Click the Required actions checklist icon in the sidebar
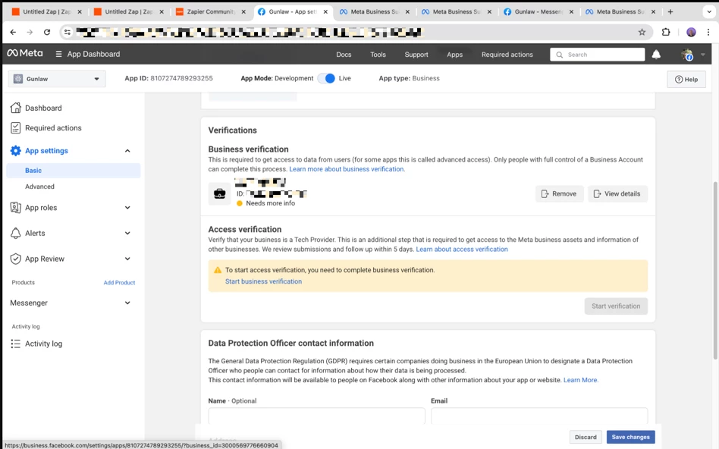Screen dimensions: 719x449 pos(16,128)
